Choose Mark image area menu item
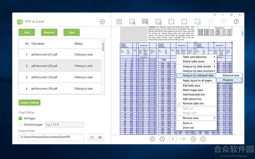 (196, 90)
